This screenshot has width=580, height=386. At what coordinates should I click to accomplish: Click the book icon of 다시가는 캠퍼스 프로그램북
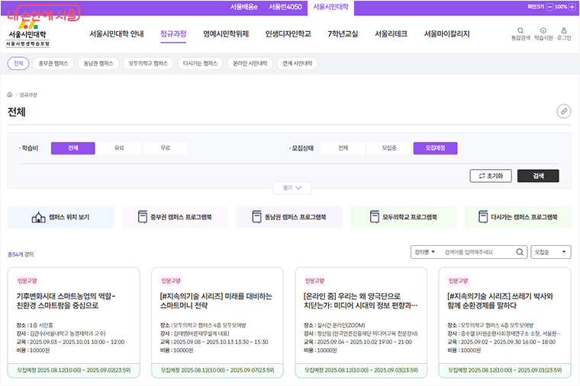point(483,217)
